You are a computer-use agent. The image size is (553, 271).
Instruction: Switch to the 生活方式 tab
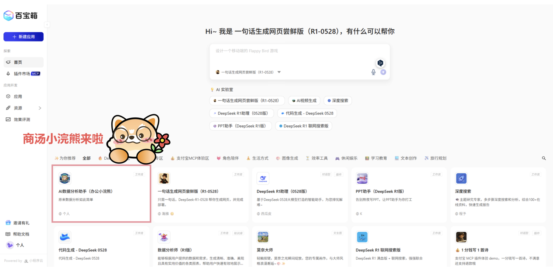pos(257,158)
